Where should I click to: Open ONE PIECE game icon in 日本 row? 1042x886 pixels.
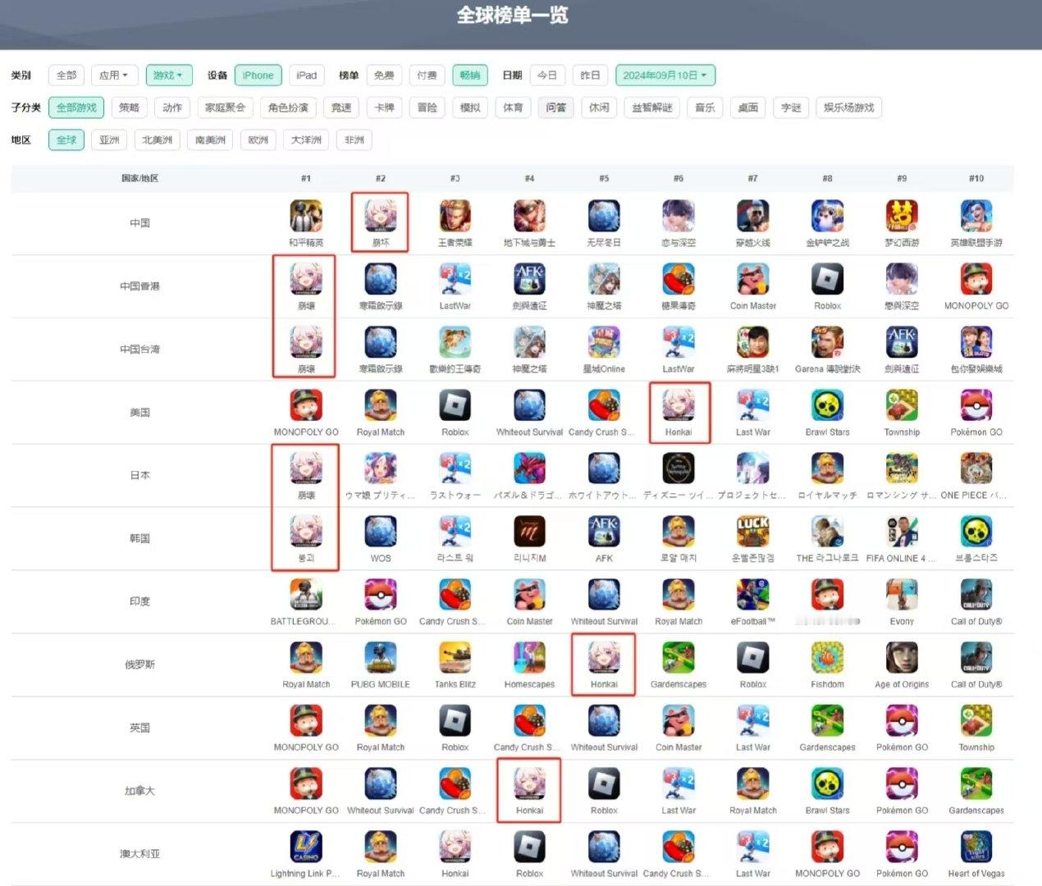[976, 469]
